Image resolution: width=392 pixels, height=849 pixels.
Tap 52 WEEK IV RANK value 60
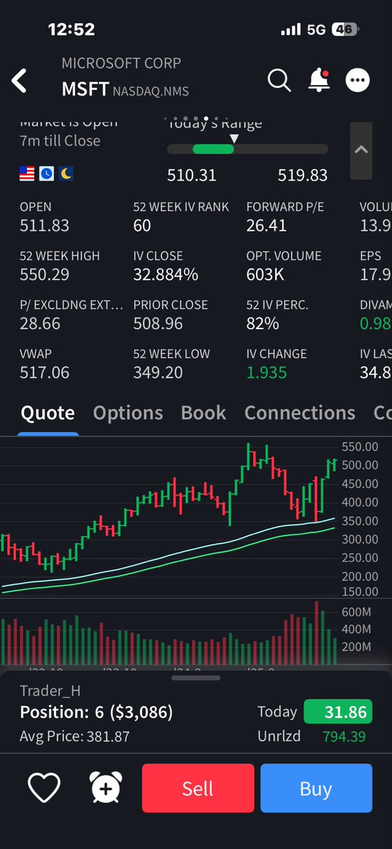[x=142, y=225]
